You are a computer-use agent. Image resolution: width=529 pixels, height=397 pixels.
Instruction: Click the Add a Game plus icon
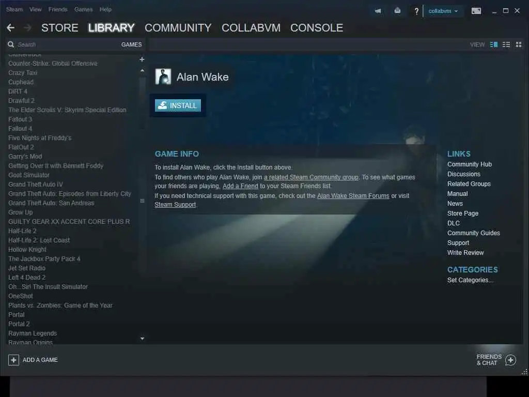click(x=13, y=360)
